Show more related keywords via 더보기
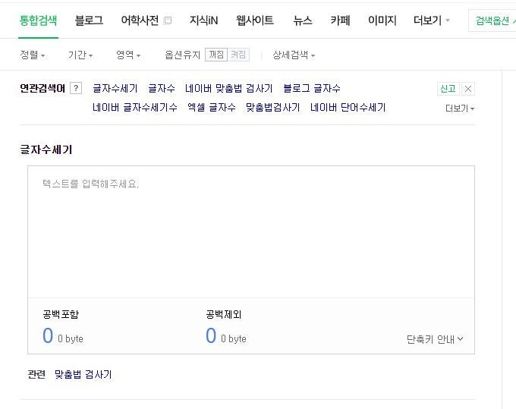The width and height of the screenshot is (516, 409). pos(460,109)
